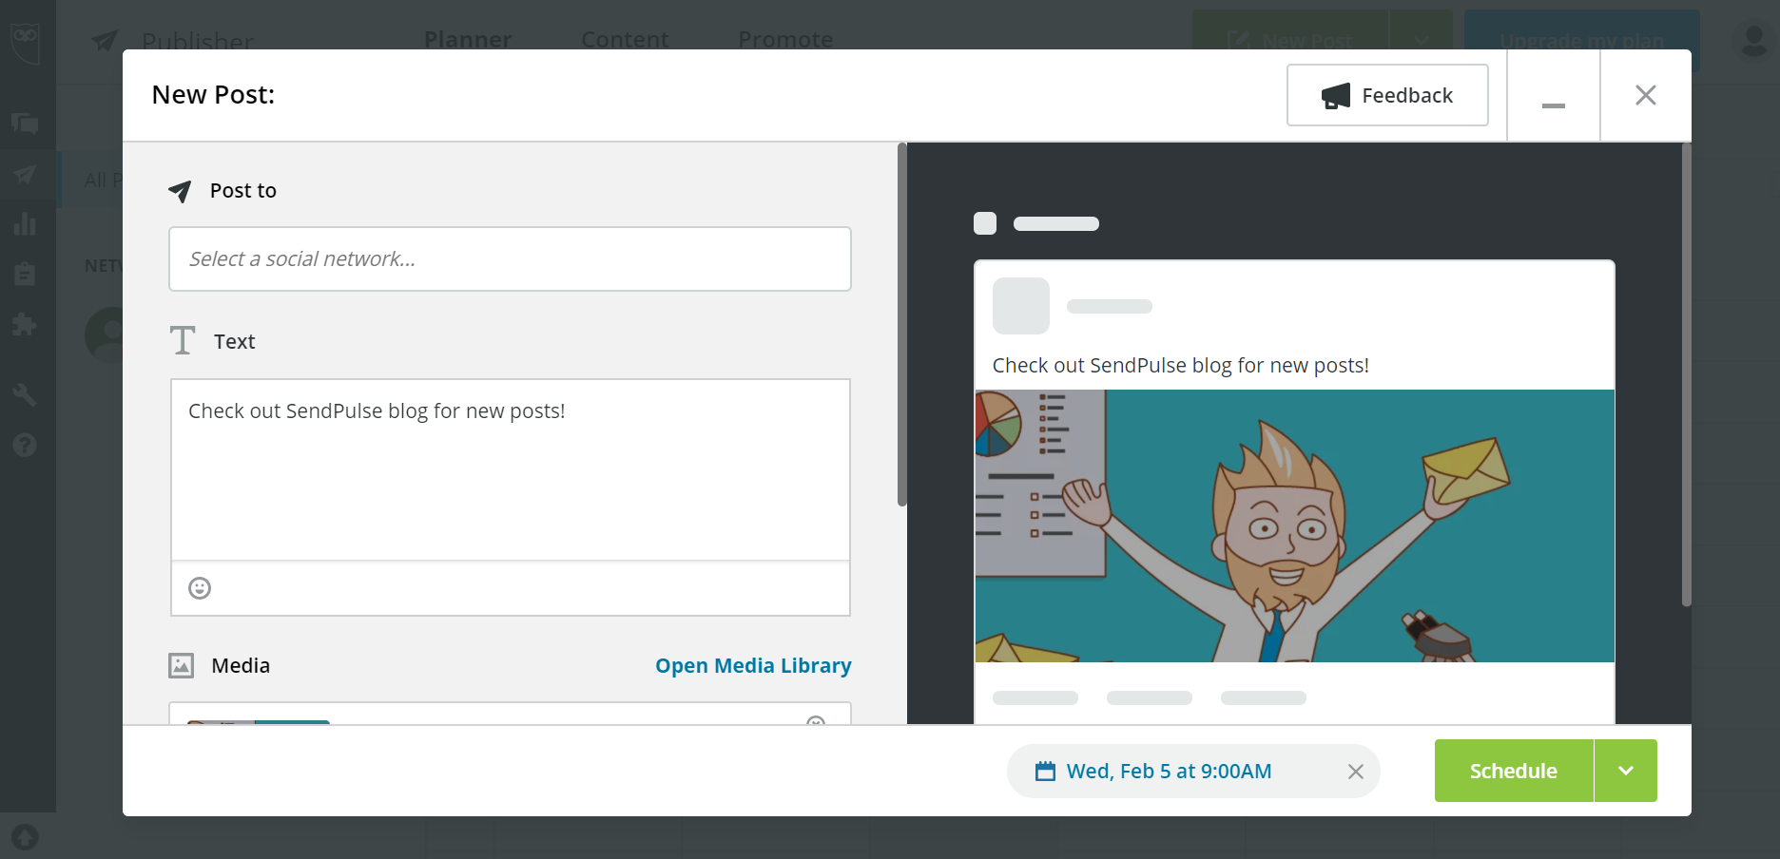Click the Select a social network field
This screenshot has width=1780, height=859.
pyautogui.click(x=510, y=258)
